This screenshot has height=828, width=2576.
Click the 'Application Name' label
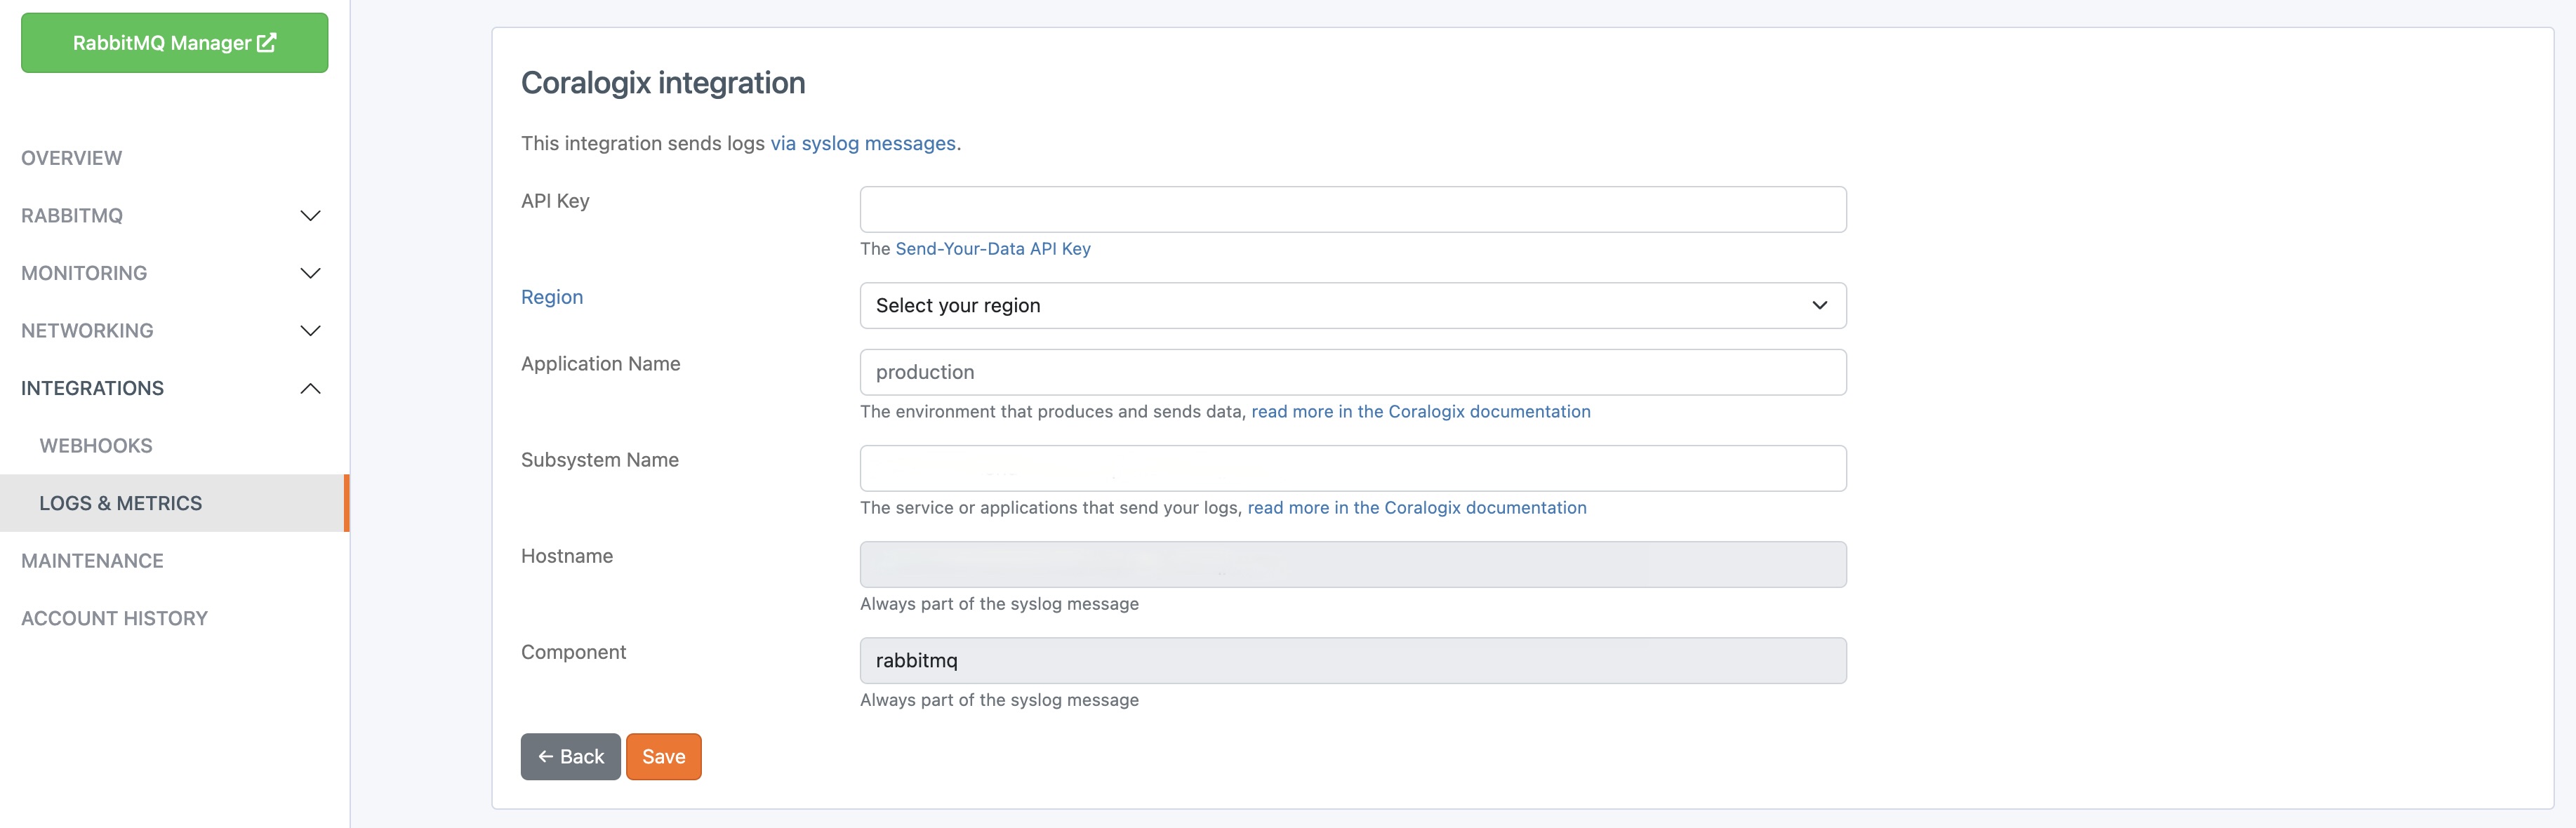coord(601,364)
